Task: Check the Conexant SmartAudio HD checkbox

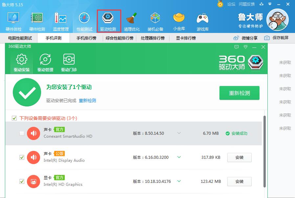Action: click(x=22, y=133)
